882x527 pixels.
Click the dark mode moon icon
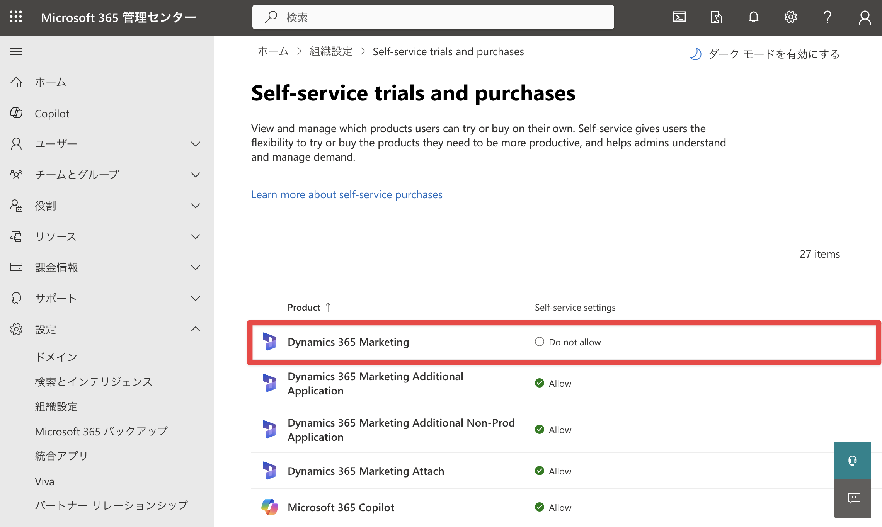pyautogui.click(x=695, y=54)
